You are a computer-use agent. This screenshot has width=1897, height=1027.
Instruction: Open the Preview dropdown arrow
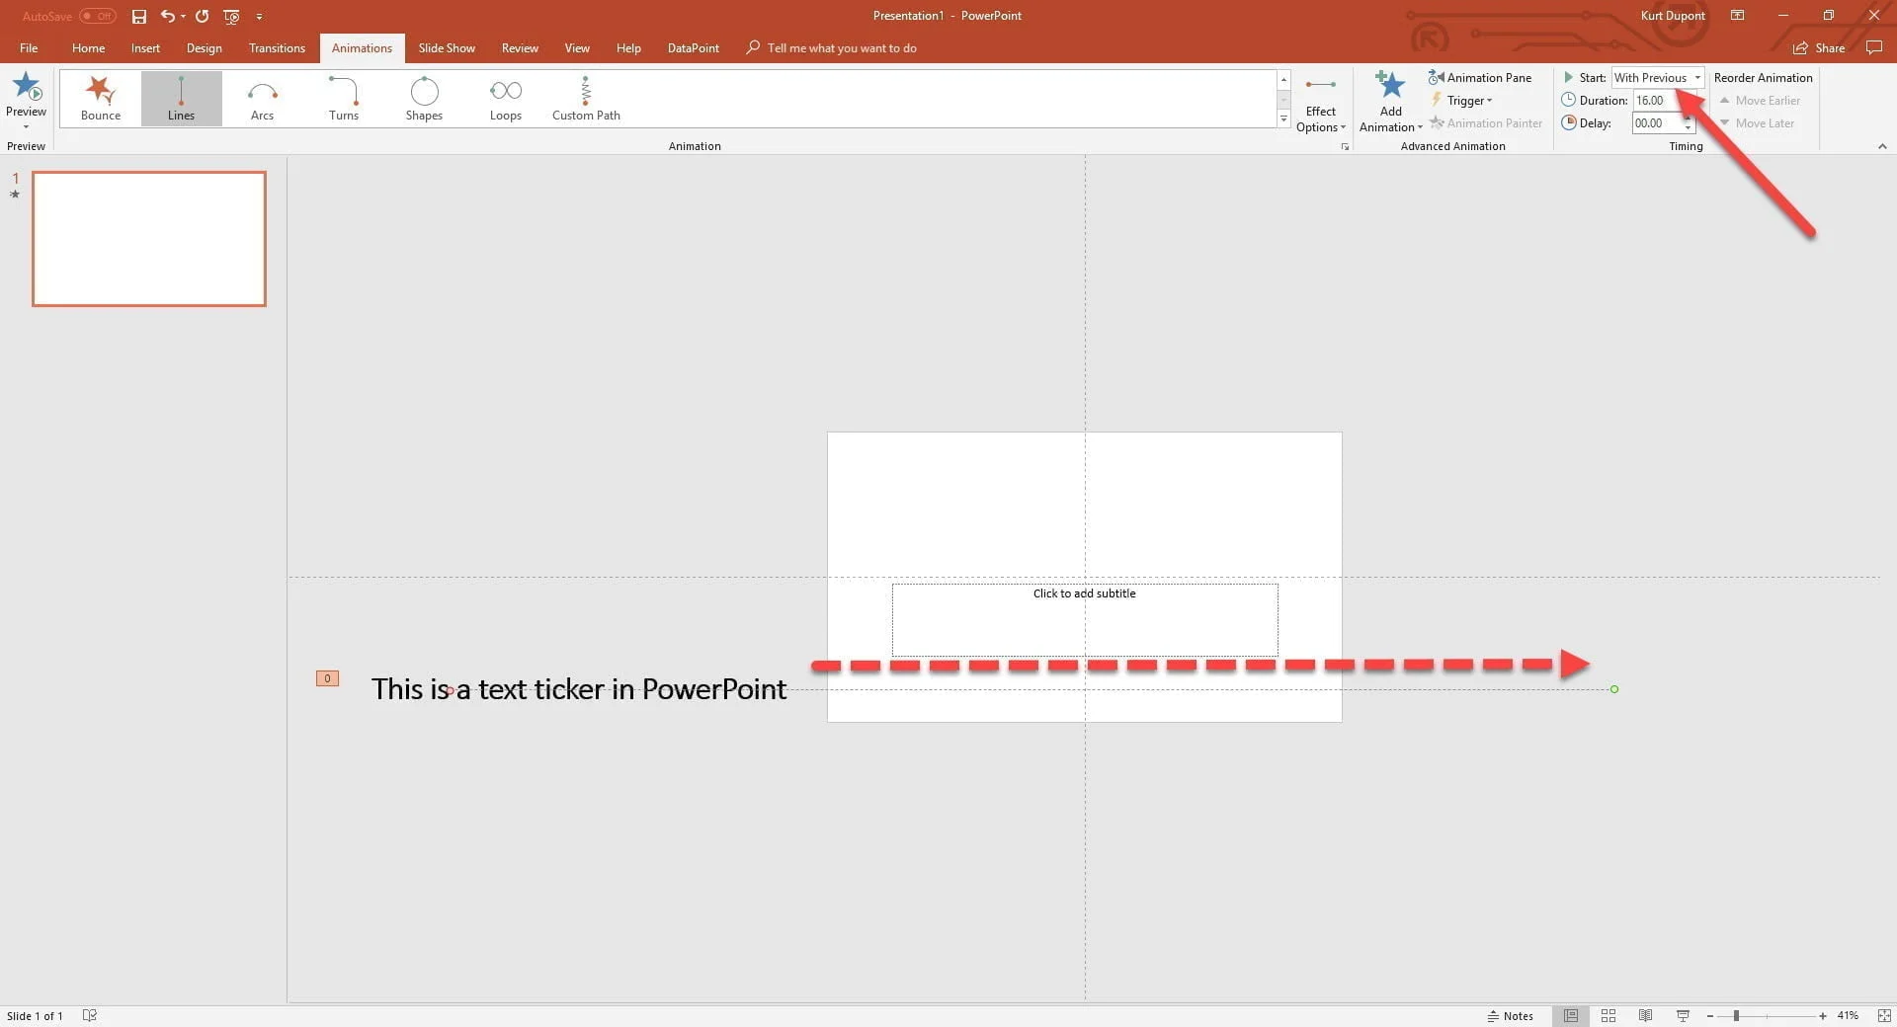[26, 126]
